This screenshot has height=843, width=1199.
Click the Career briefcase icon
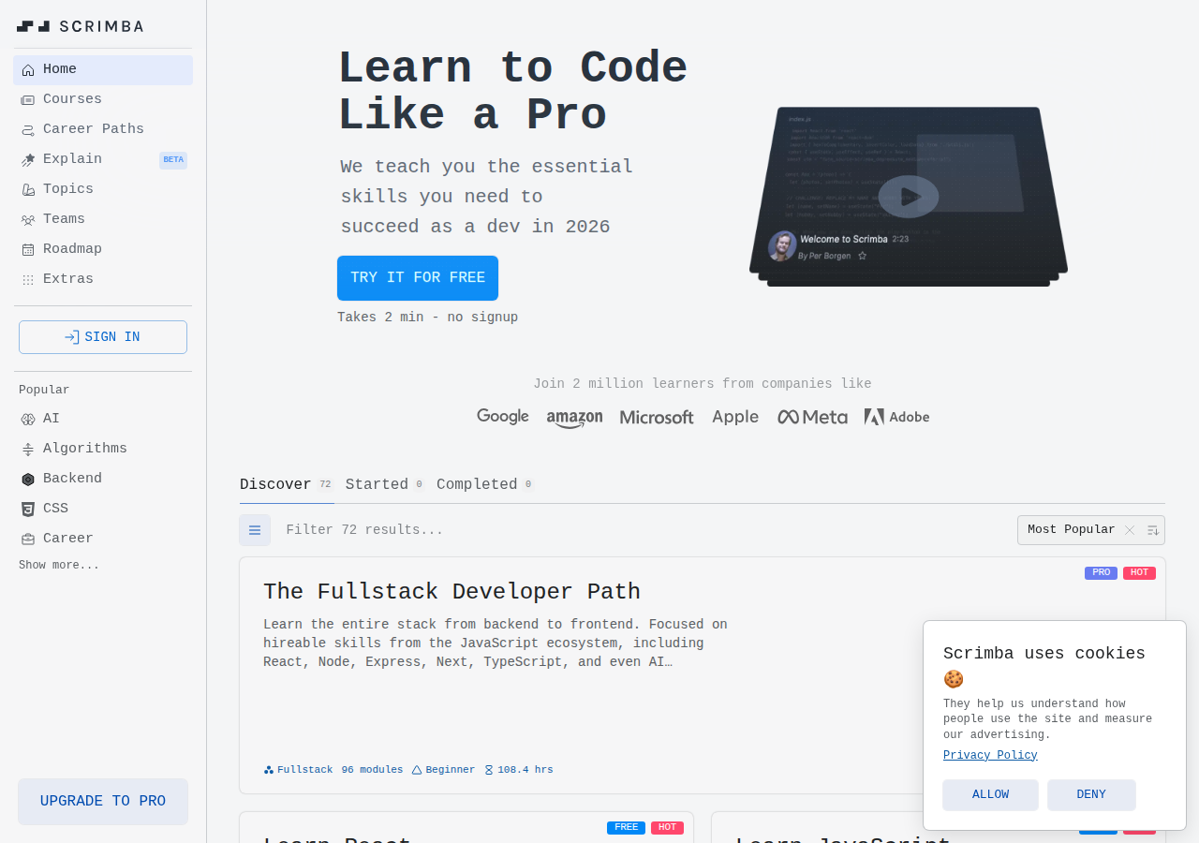(x=28, y=540)
